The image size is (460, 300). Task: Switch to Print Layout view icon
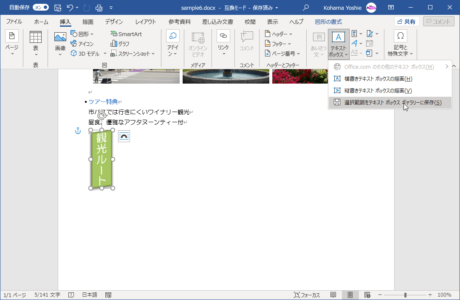[x=350, y=295]
